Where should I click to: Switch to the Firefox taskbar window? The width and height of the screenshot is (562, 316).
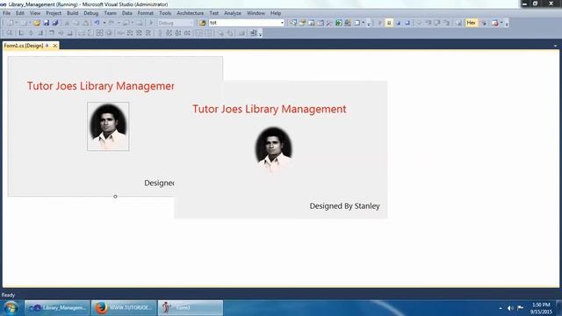tap(124, 308)
